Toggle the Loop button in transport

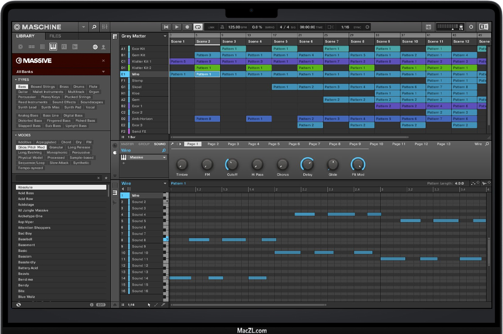tap(198, 27)
